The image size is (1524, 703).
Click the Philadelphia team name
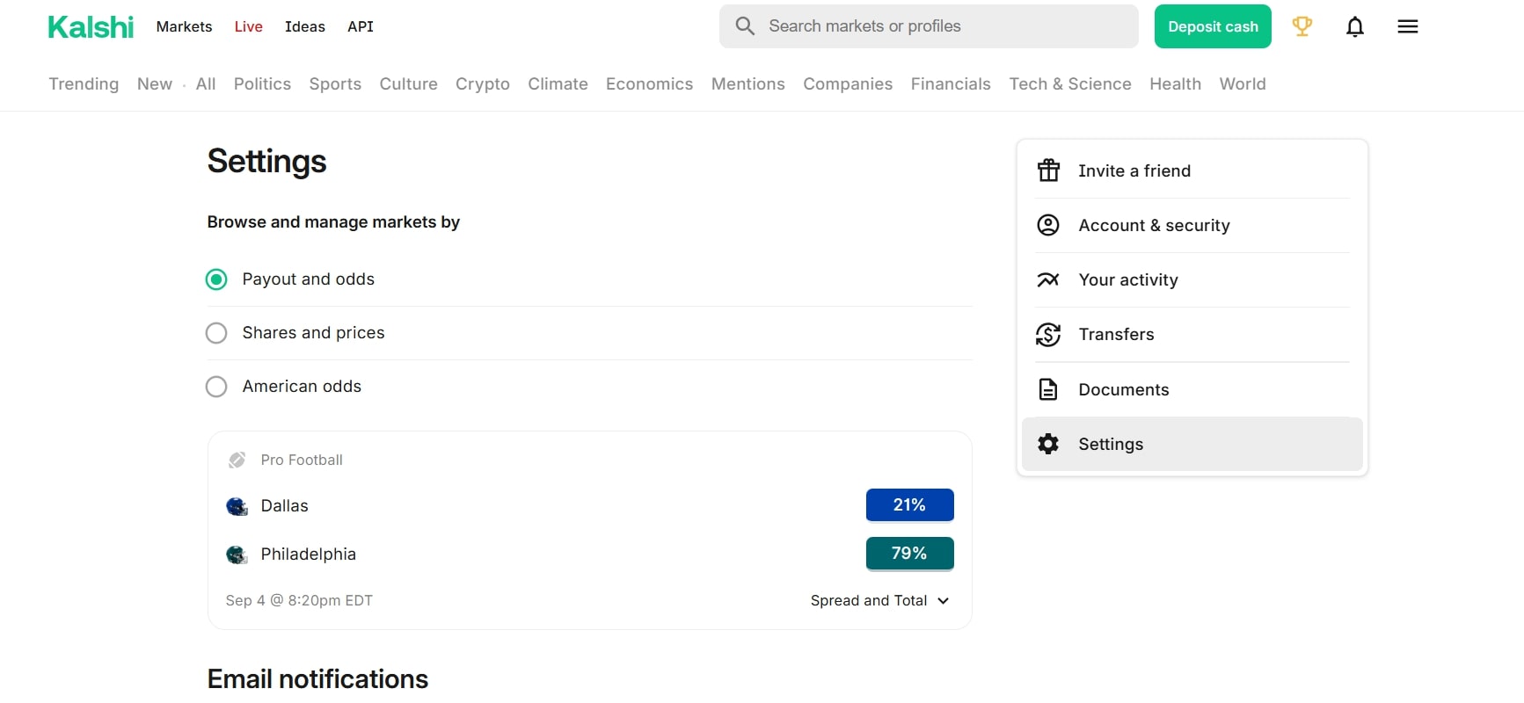click(308, 554)
